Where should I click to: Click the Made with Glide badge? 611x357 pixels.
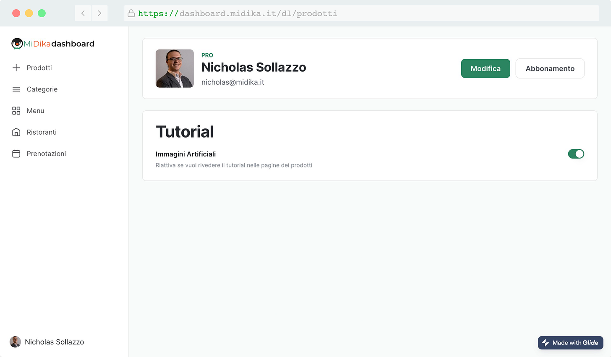click(571, 343)
